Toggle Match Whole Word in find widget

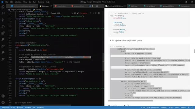75,13
